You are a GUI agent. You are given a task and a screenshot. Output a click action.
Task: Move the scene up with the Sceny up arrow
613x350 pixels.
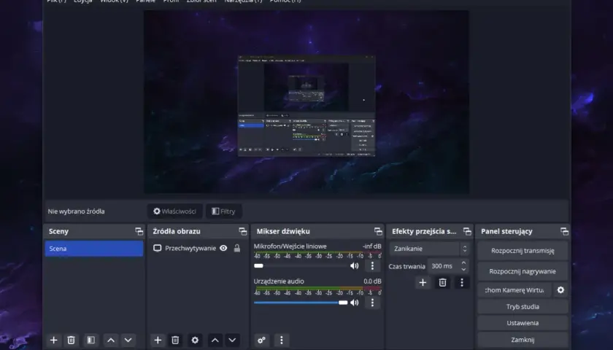[111, 340]
